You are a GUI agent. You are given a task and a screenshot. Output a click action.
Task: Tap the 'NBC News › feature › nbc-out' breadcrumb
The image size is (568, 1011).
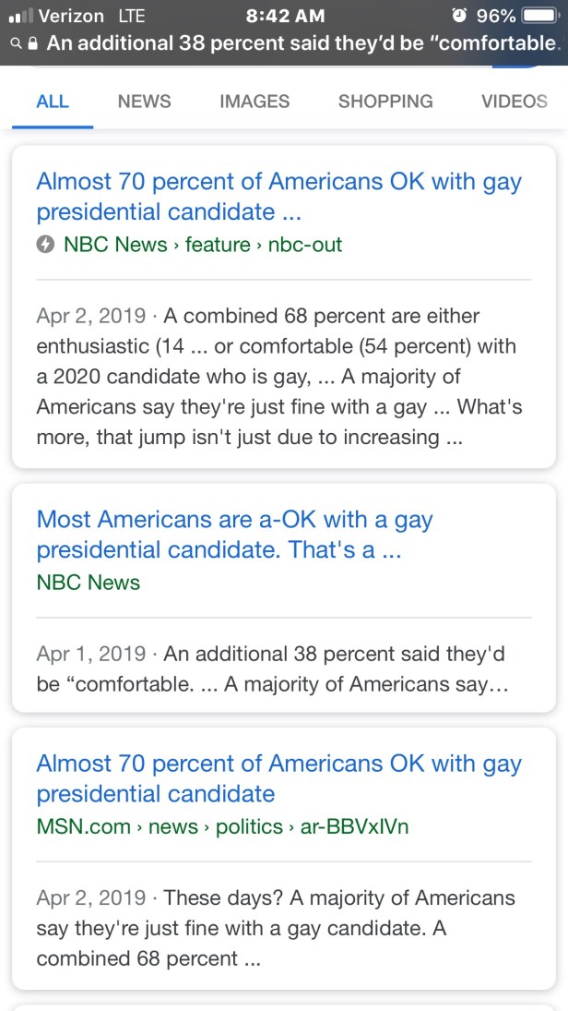click(202, 245)
